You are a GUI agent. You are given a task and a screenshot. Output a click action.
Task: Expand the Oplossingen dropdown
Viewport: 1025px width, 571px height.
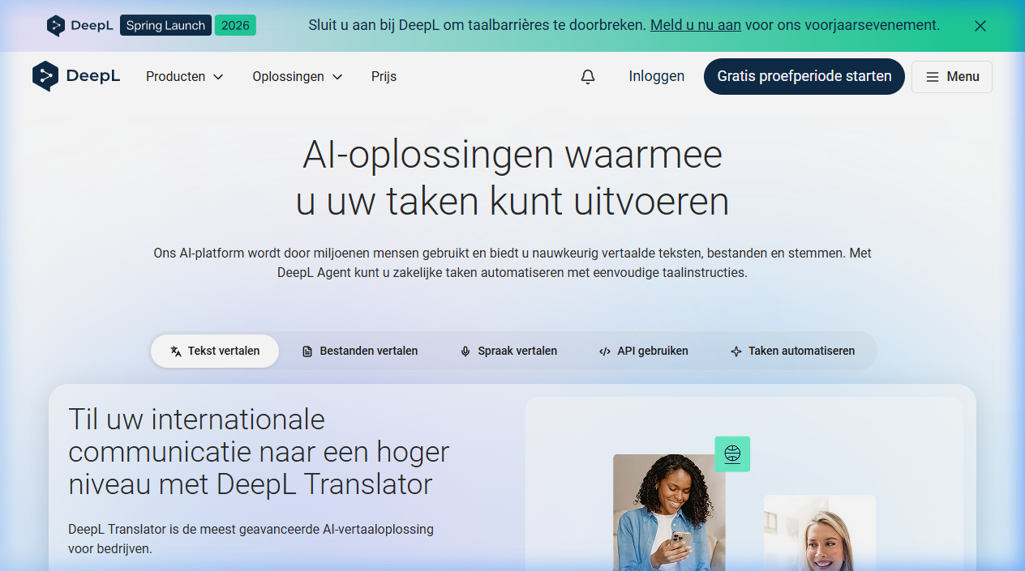297,77
